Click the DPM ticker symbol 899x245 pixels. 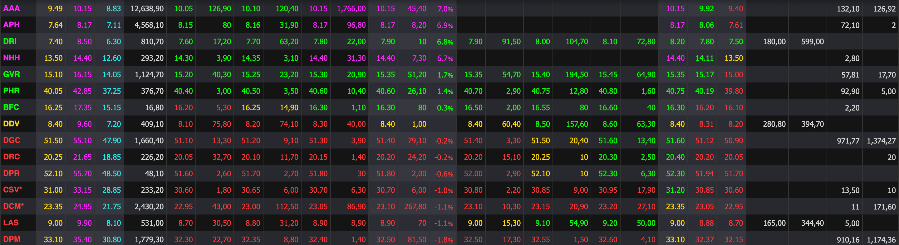(x=12, y=239)
